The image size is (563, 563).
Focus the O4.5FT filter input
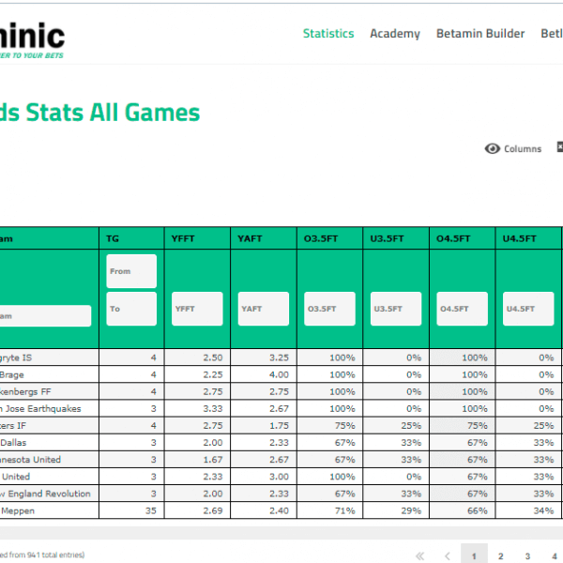point(462,309)
